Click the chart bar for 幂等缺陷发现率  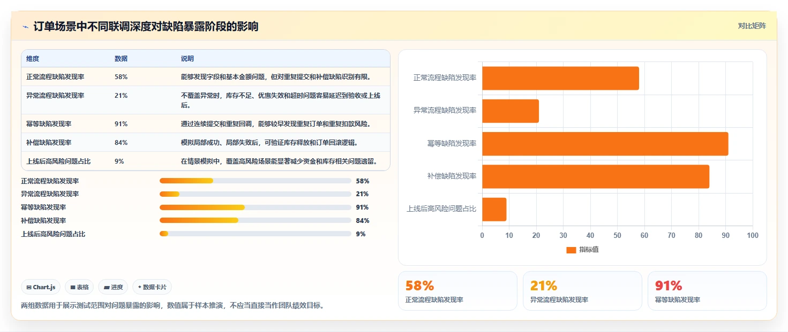(x=605, y=144)
